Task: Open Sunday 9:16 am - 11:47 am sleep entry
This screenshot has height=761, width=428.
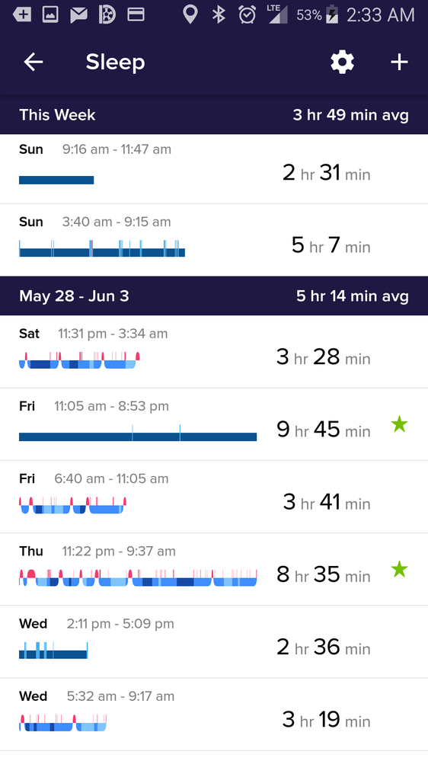Action: [x=214, y=168]
